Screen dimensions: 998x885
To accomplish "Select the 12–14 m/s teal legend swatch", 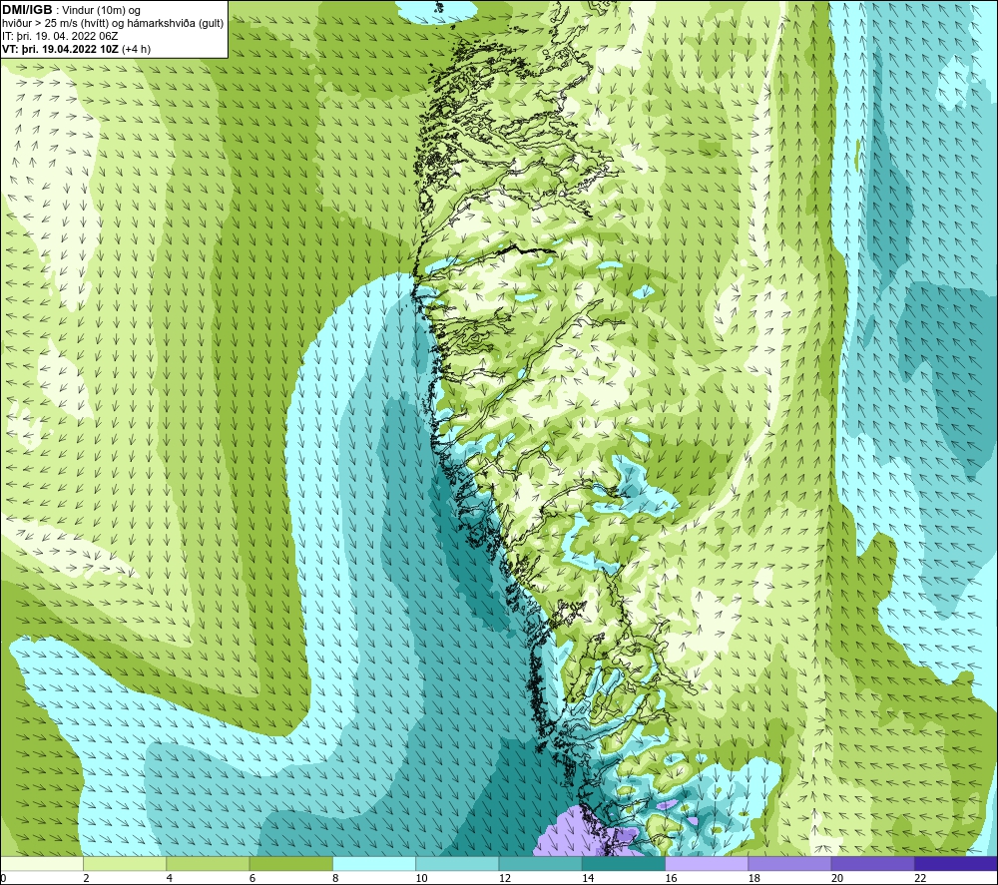I will (540, 864).
